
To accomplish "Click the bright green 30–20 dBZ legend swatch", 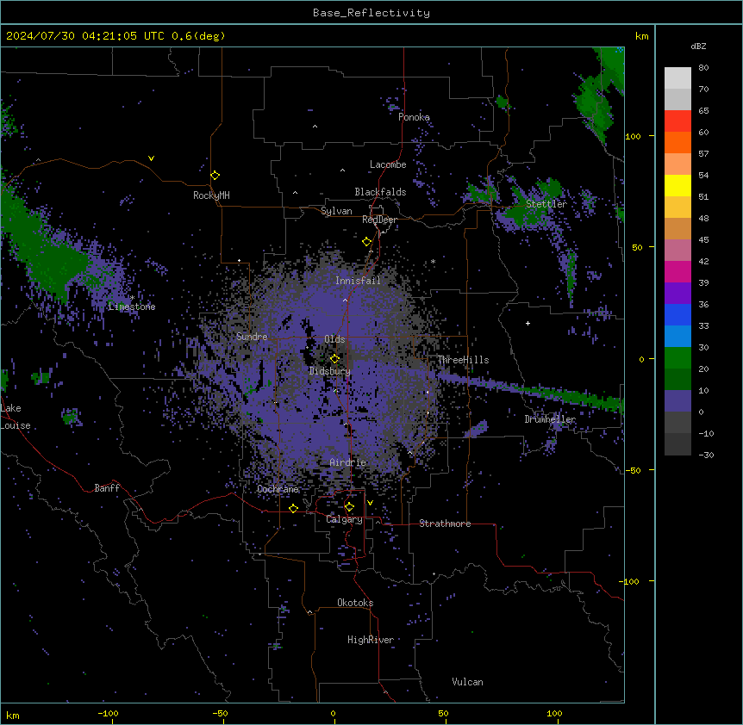I will [677, 358].
